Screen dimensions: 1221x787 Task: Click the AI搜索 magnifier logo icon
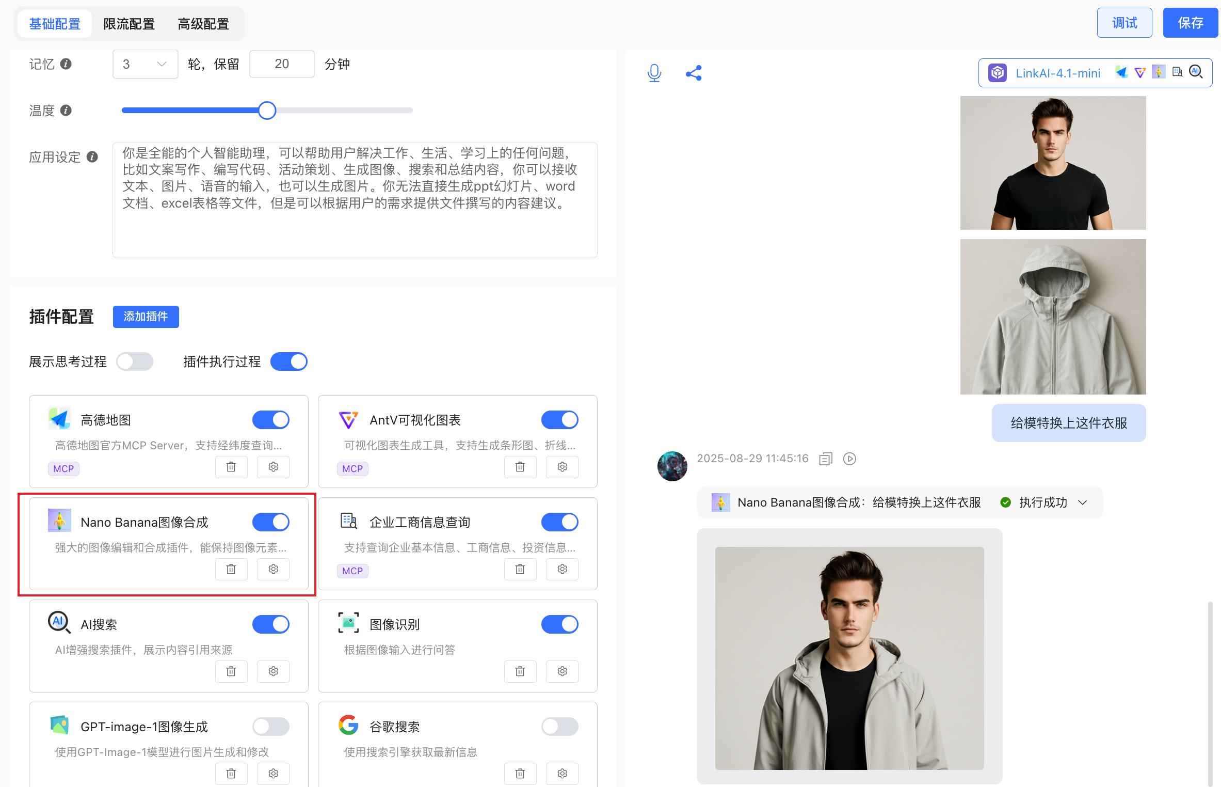coord(59,623)
